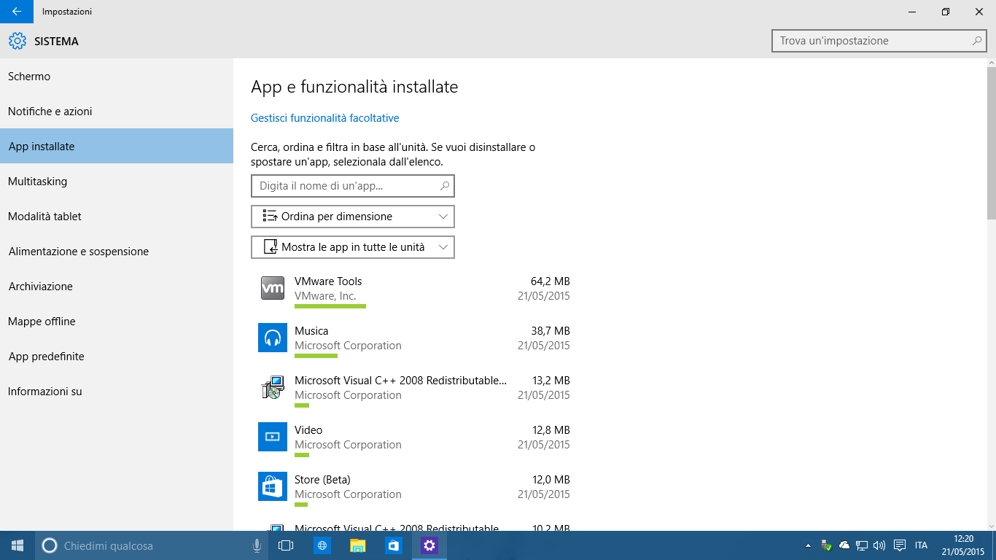Select Notifiche e azioni in the sidebar

(x=117, y=112)
